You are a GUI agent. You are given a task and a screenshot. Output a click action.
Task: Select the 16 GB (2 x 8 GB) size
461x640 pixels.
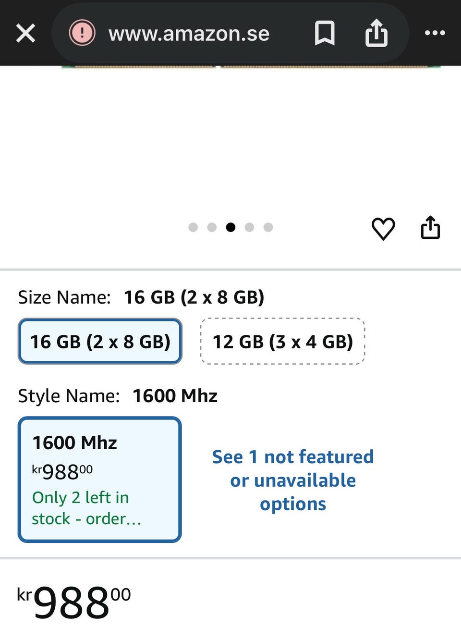100,341
